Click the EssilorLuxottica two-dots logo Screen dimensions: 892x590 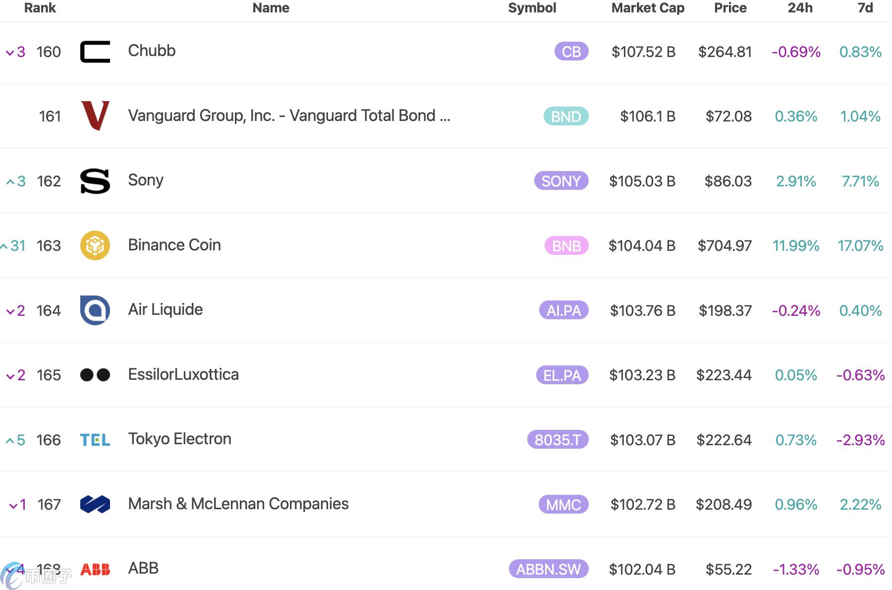pyautogui.click(x=95, y=375)
